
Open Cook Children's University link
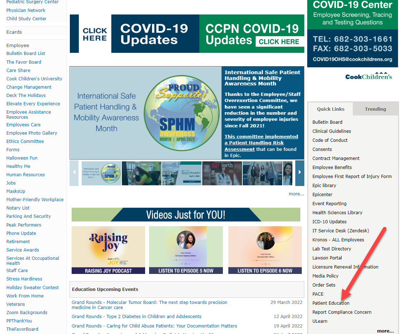34,79
